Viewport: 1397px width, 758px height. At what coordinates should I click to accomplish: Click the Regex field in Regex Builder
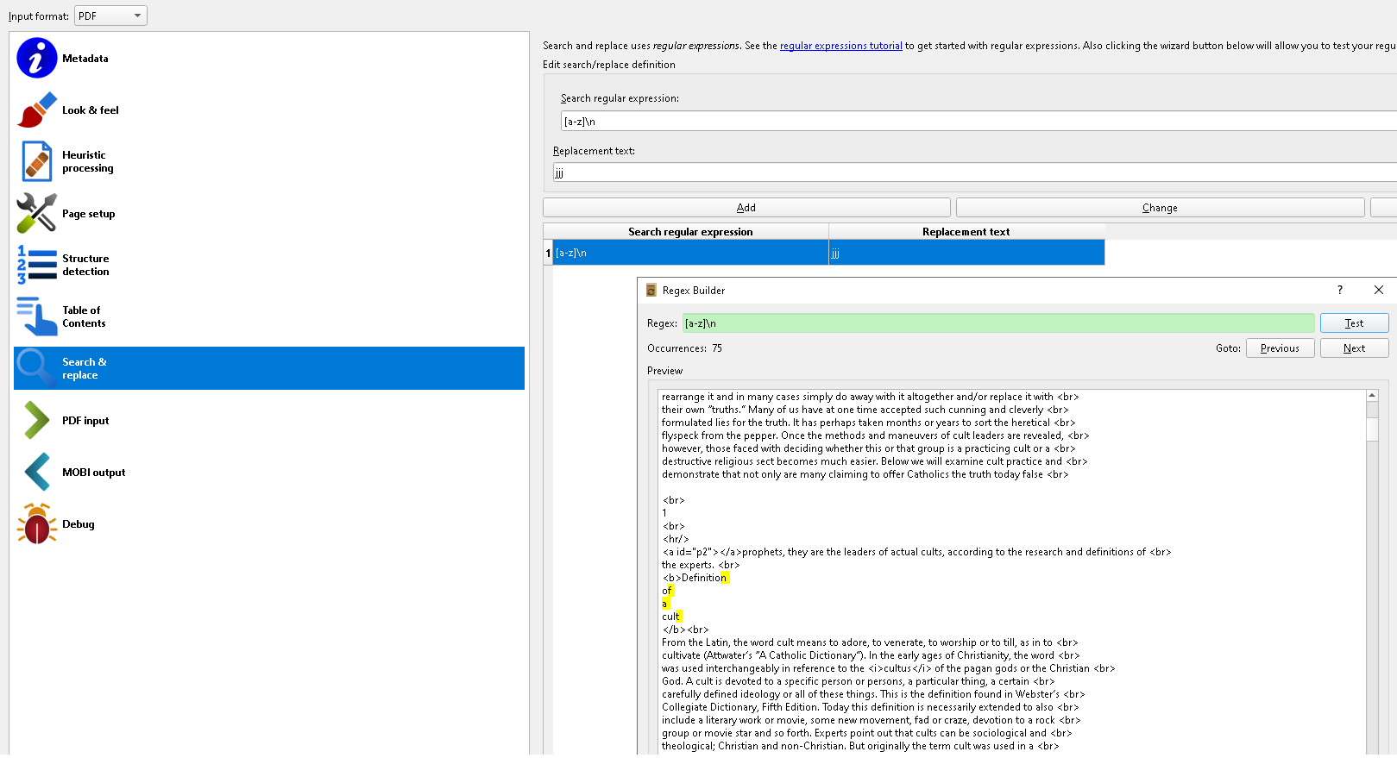coord(998,323)
